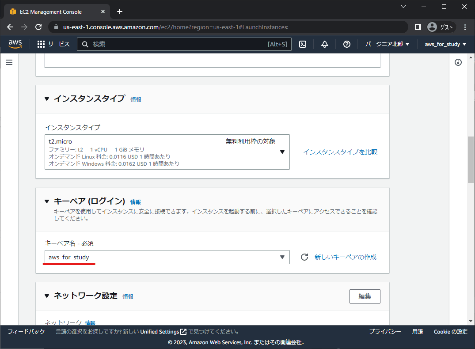This screenshot has height=349, width=475.
Task: Click the AWS 検索 search field
Action: pos(184,44)
